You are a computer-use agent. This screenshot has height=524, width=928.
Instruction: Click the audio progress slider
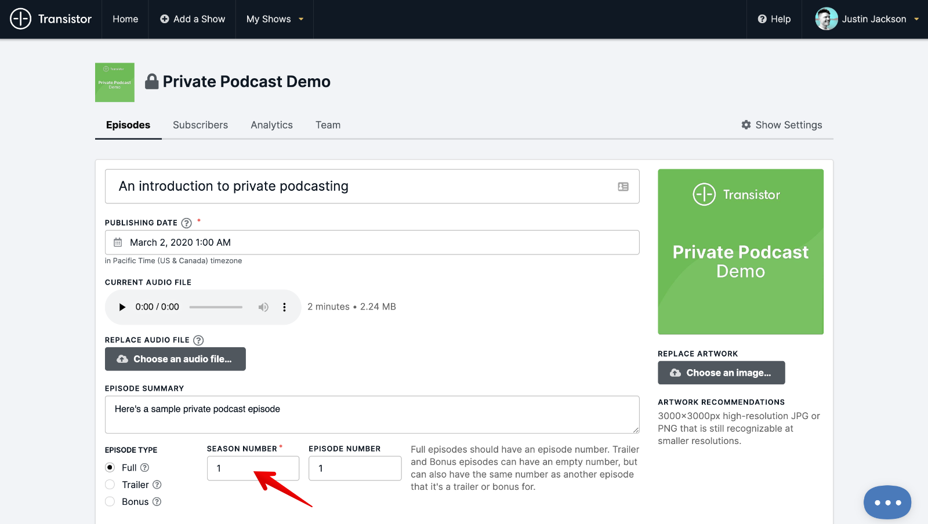coord(216,307)
